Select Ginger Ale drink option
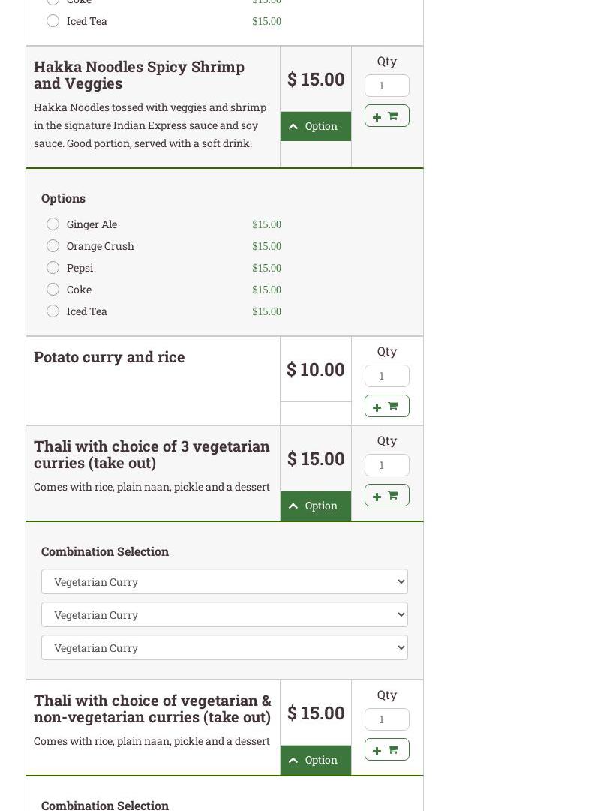 [53, 224]
